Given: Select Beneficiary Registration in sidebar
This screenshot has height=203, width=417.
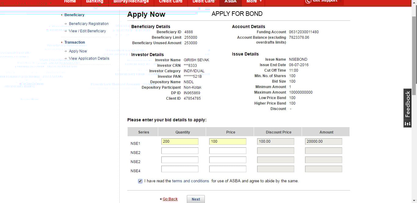Looking at the screenshot, I should click(89, 24).
